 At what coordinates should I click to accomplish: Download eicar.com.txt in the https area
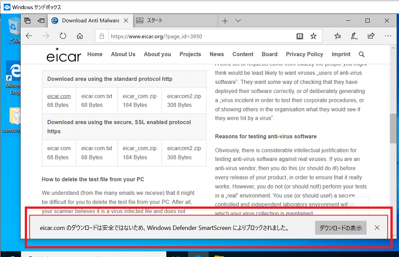point(96,148)
